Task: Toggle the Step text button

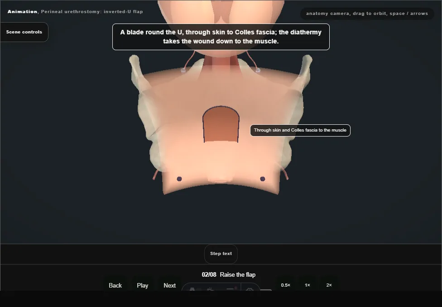Action: tap(221, 254)
